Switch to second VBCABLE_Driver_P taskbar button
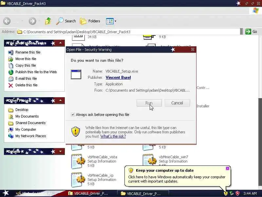262x197 pixels. click(143, 193)
